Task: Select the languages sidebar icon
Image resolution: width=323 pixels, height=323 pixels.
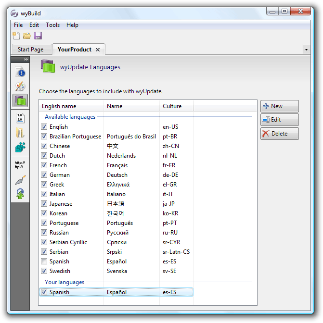Action: (20, 101)
